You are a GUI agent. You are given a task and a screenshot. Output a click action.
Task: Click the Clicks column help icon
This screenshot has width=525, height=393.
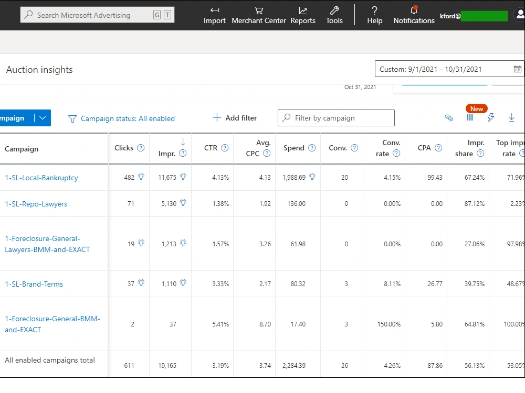[141, 148]
